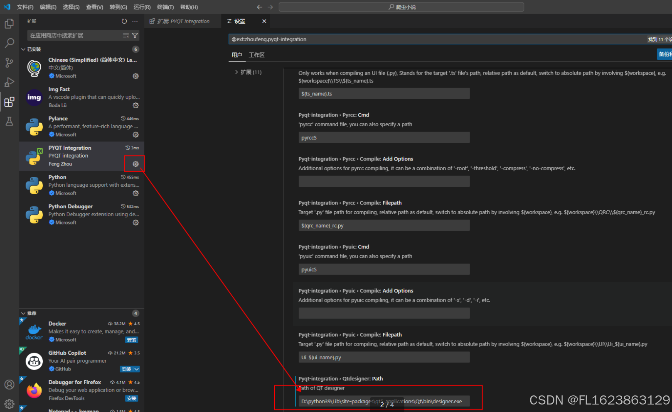Open the 编辑(E) menu
Screen dimensions: 672x412
[48, 7]
